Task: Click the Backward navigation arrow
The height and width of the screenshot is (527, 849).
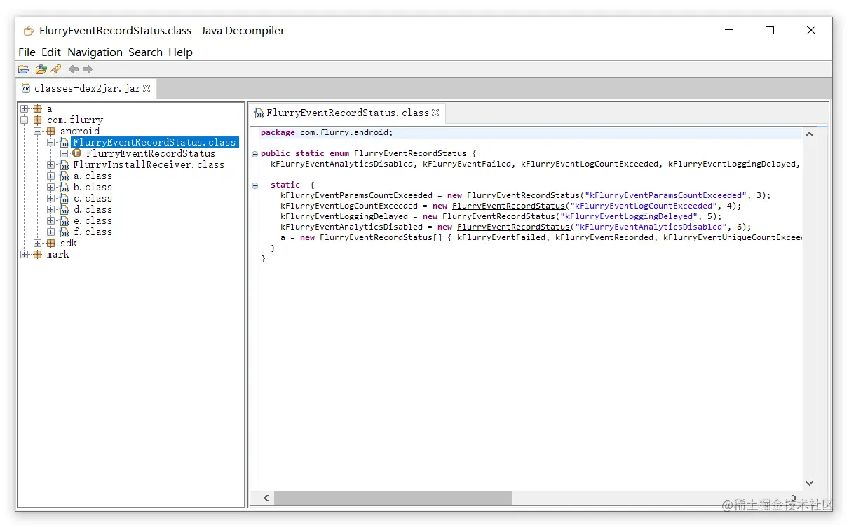Action: 74,69
